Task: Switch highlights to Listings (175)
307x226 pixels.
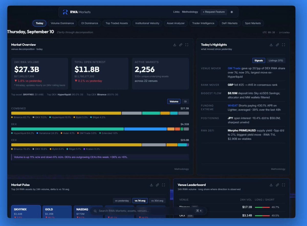Action: [x=276, y=60]
